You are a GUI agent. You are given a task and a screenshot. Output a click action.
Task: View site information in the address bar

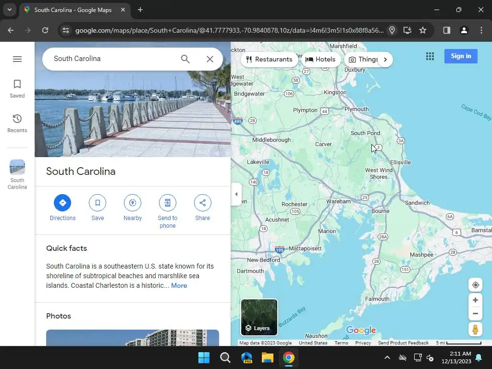point(65,30)
